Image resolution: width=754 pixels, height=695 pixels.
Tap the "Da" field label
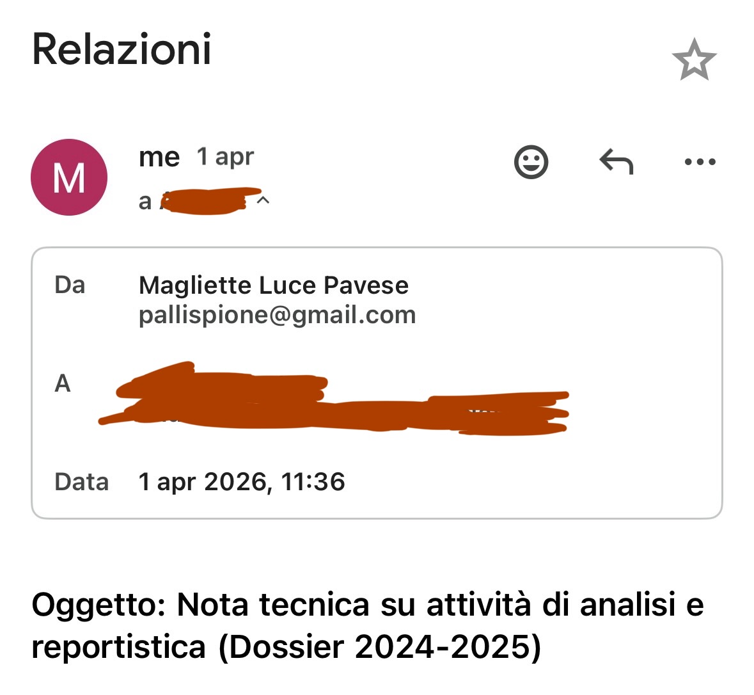(70, 285)
